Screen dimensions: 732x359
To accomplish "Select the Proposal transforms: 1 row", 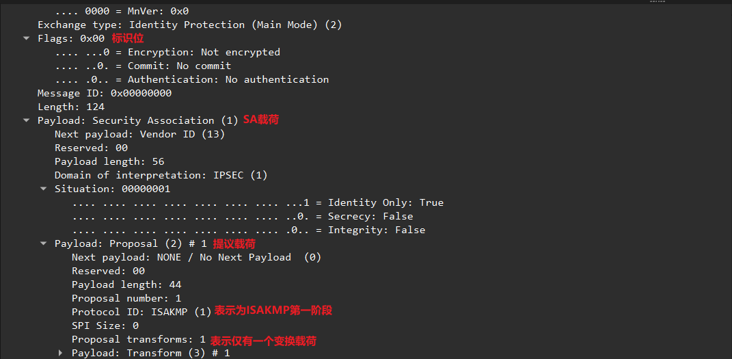I will coord(139,339).
